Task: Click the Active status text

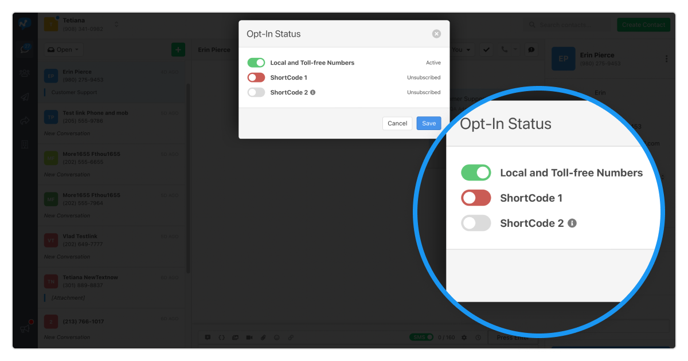Action: coord(433,62)
